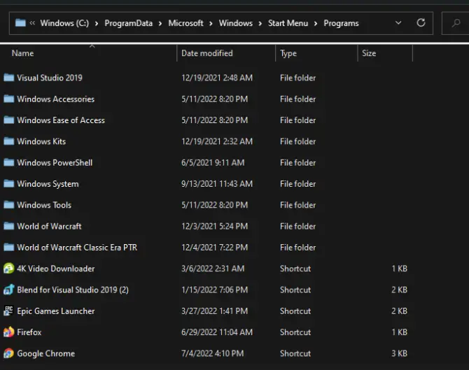Expand the chevron after Start Menu

[x=316, y=23]
